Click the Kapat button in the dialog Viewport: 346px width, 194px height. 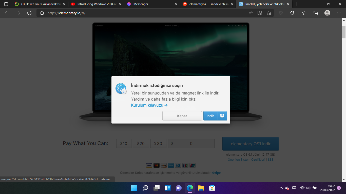(182, 116)
